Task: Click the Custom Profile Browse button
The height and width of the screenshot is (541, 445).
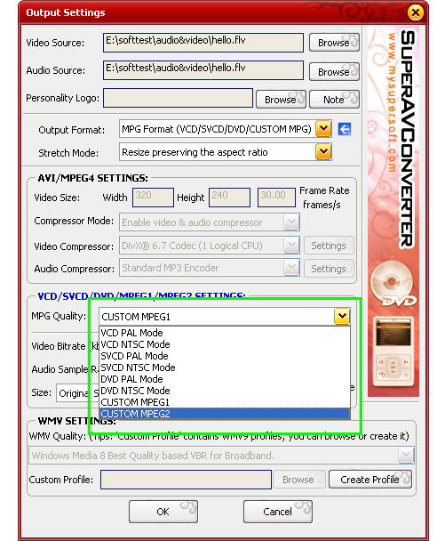Action: (298, 480)
